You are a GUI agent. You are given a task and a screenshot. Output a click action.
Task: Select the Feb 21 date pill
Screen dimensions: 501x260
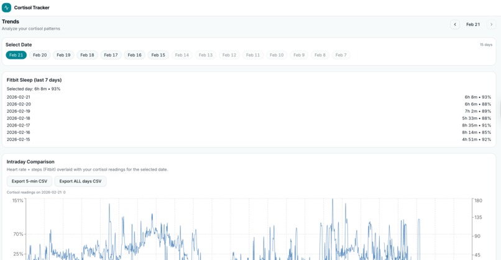[x=16, y=55]
